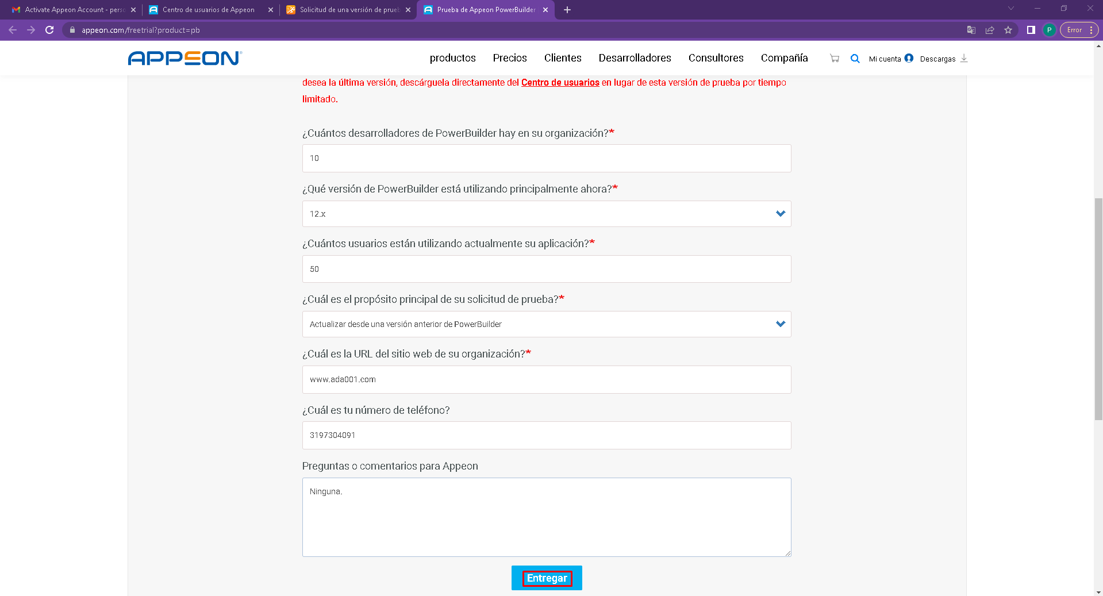Open the Chrome tab search chevron
Screen dimensions: 1103x596
(1011, 9)
